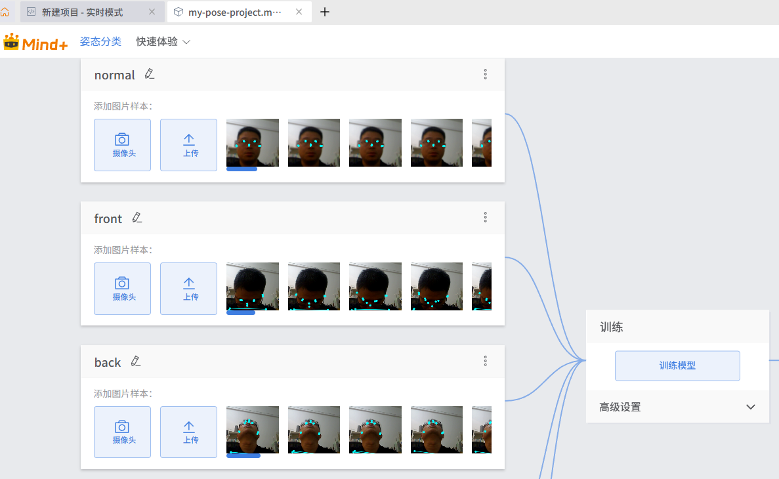Click the pencil icon to rename front class

click(x=137, y=218)
